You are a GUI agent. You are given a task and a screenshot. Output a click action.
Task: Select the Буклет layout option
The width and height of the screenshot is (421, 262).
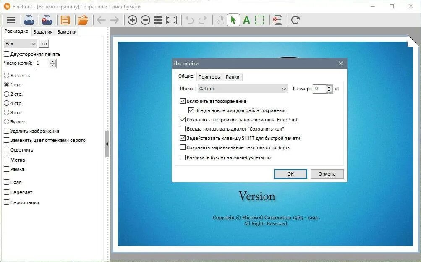[x=7, y=122]
